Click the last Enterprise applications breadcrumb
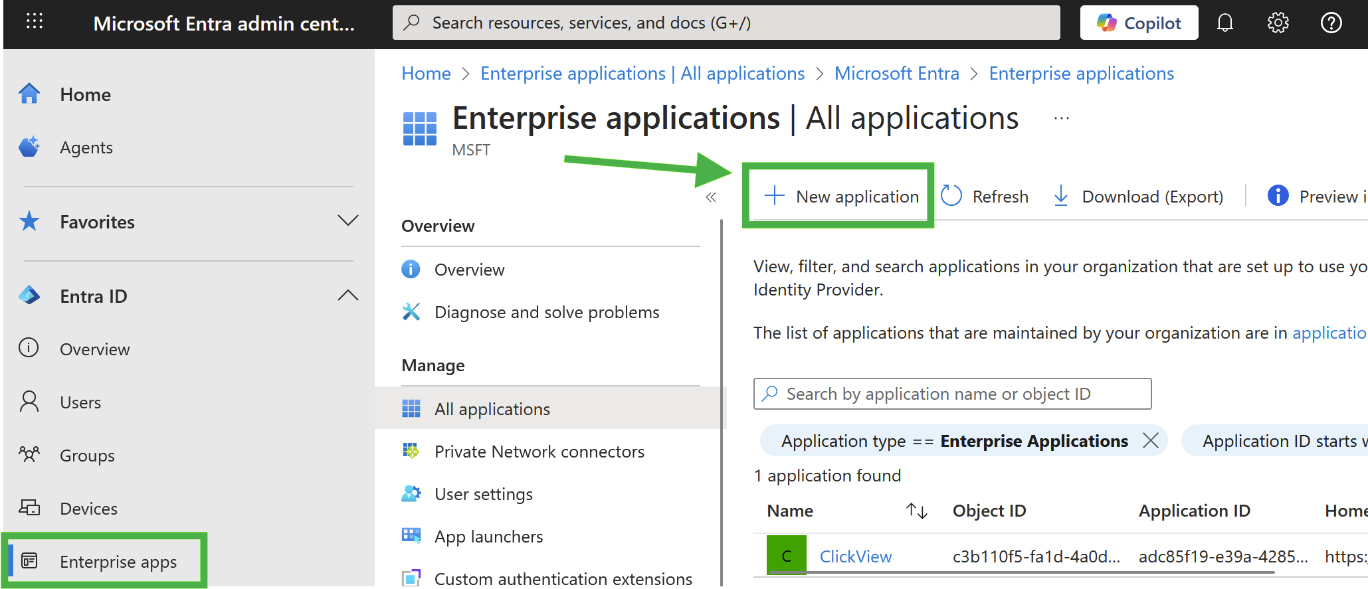The width and height of the screenshot is (1368, 589). [1081, 74]
